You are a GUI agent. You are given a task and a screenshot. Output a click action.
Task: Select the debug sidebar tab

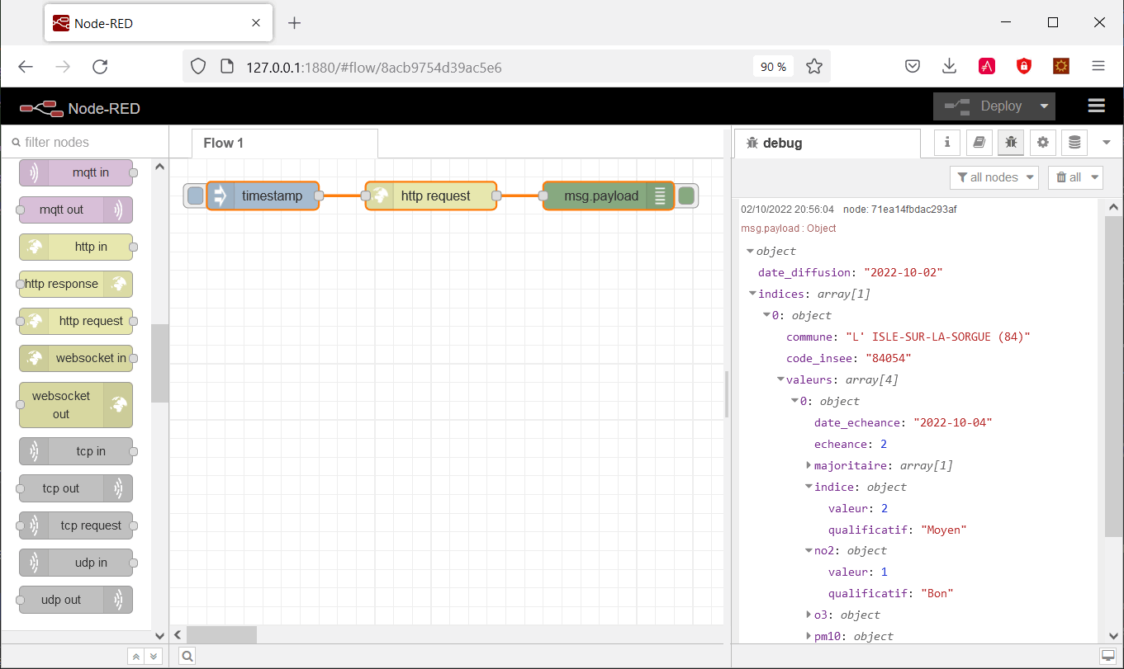coord(828,143)
